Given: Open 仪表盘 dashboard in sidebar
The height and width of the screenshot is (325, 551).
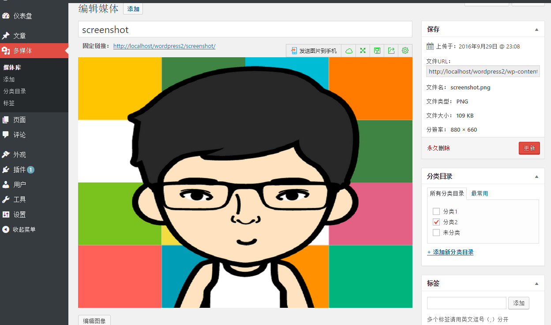Looking at the screenshot, I should point(22,16).
